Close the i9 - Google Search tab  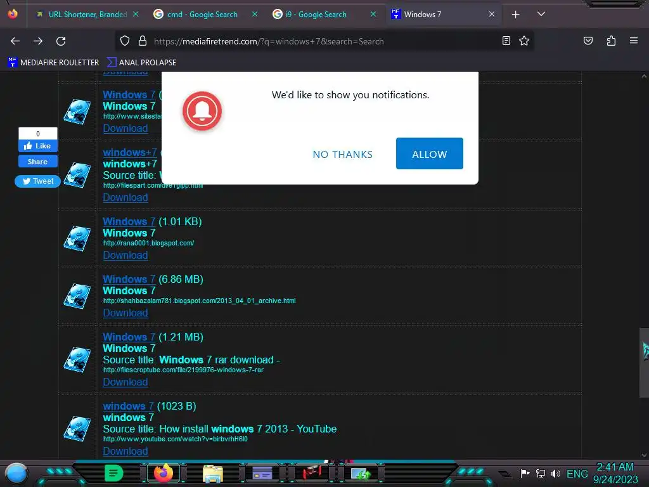click(x=373, y=14)
